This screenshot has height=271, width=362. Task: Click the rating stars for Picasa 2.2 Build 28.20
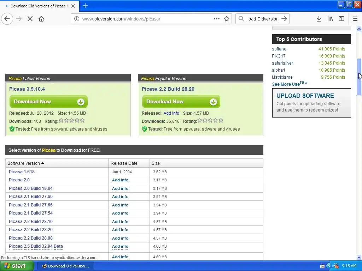210,120
